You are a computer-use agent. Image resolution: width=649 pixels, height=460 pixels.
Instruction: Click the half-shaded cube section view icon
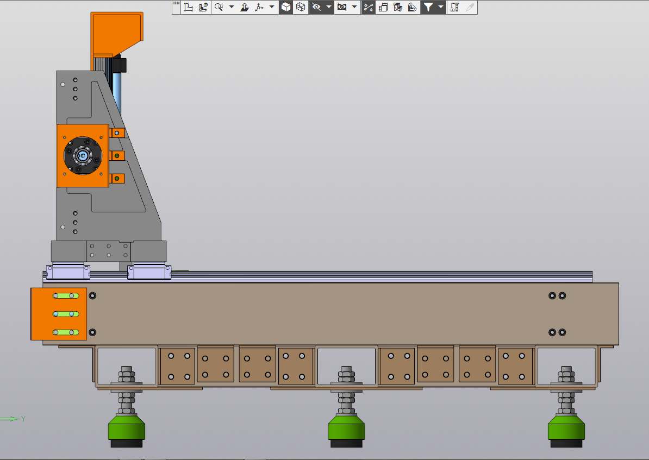398,7
